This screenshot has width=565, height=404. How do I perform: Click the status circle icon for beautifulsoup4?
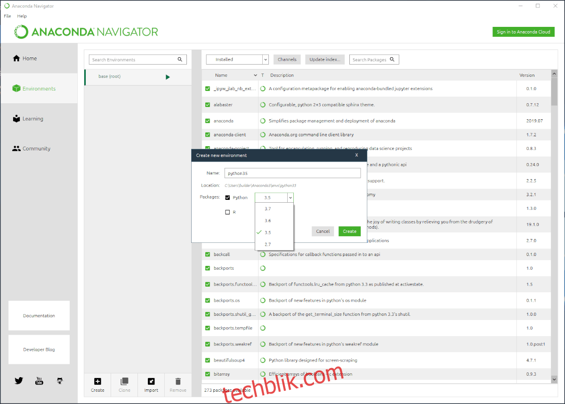point(263,360)
